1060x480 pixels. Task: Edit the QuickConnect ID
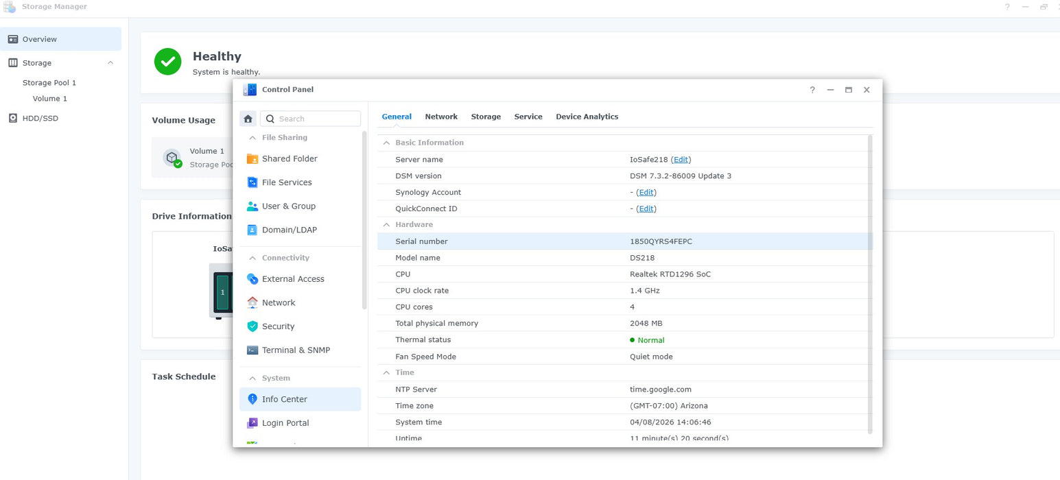(646, 209)
